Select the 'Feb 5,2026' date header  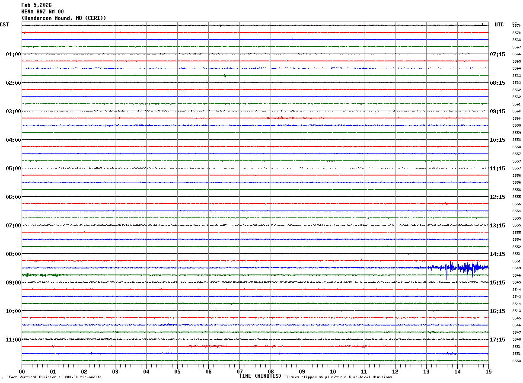click(x=36, y=5)
